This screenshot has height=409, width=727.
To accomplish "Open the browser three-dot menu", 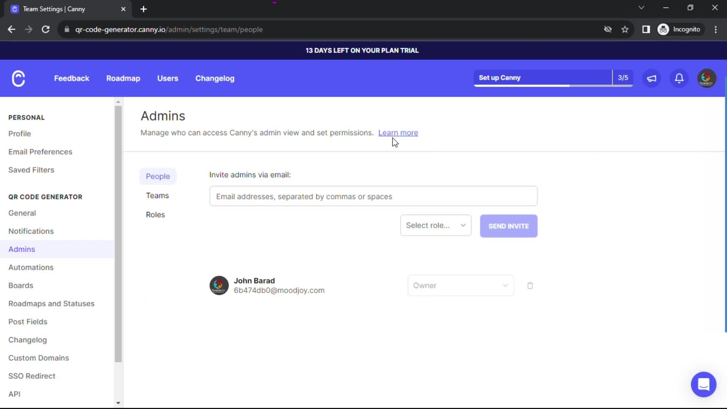I will coord(716,29).
